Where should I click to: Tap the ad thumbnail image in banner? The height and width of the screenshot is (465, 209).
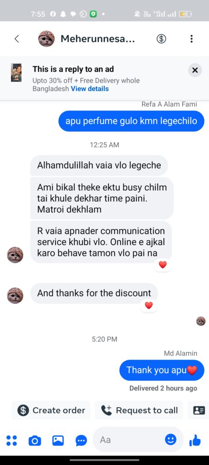pos(16,73)
